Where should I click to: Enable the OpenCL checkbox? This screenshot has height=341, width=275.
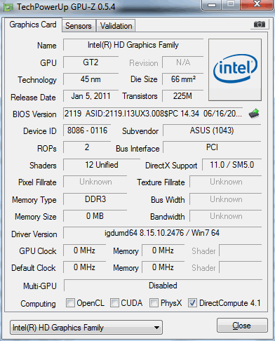[70, 302]
